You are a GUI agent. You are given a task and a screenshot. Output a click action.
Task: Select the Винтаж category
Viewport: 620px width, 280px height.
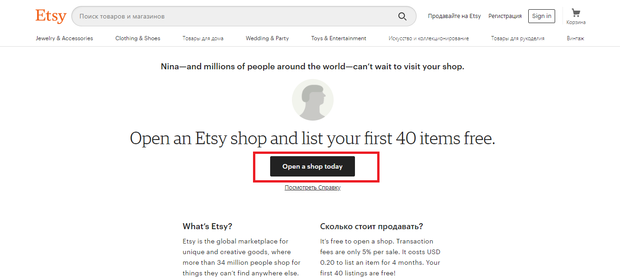pyautogui.click(x=575, y=38)
